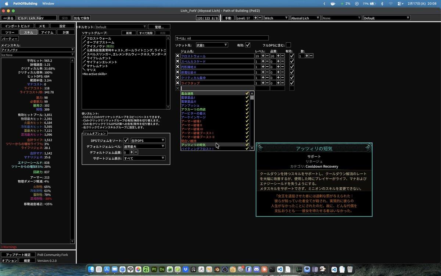Toggle the DPSでジェムをソート checkbox

tap(126, 140)
